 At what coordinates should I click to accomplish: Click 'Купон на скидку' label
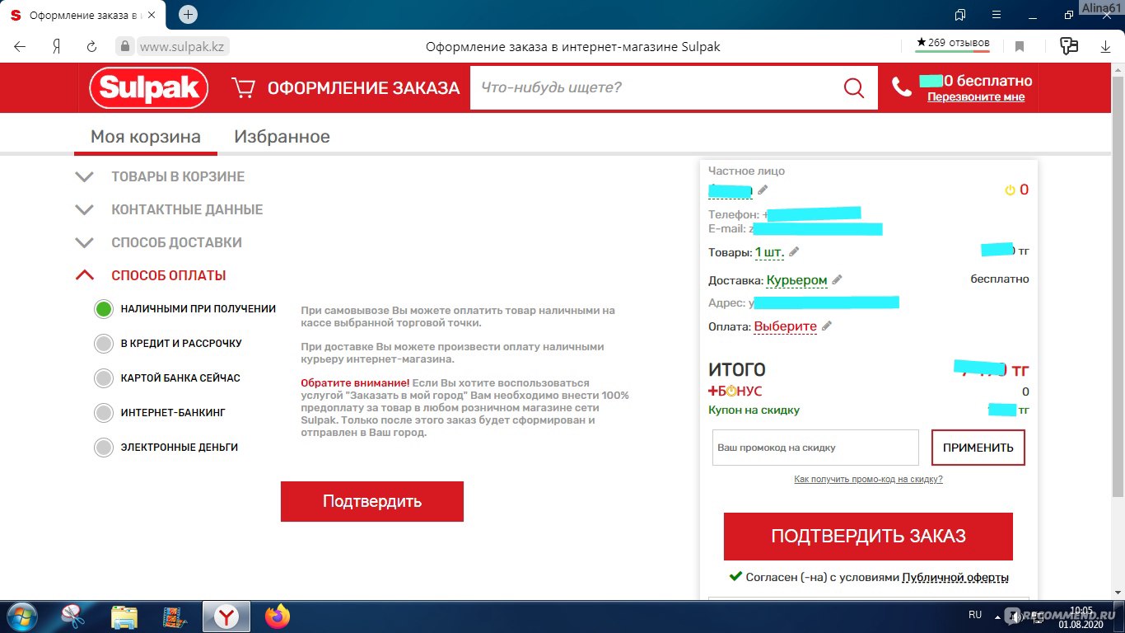coord(754,410)
